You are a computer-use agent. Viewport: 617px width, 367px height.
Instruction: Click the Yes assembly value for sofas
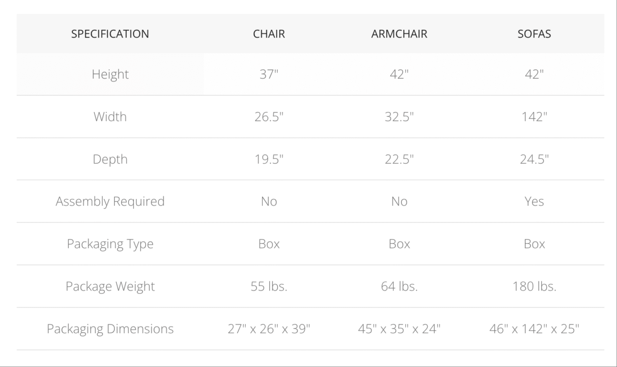point(534,201)
